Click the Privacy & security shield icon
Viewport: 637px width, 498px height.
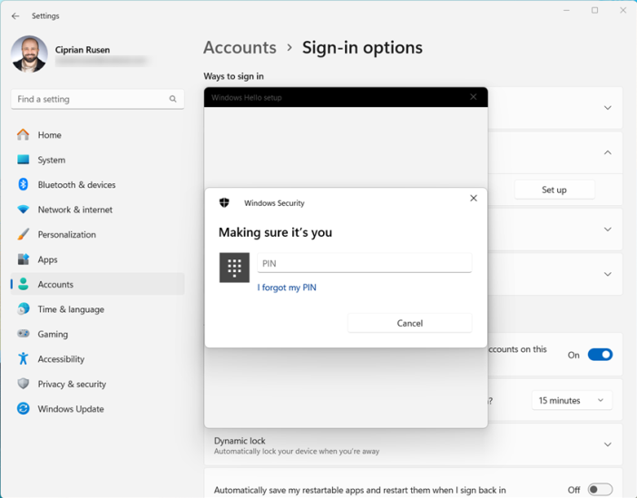(x=24, y=384)
